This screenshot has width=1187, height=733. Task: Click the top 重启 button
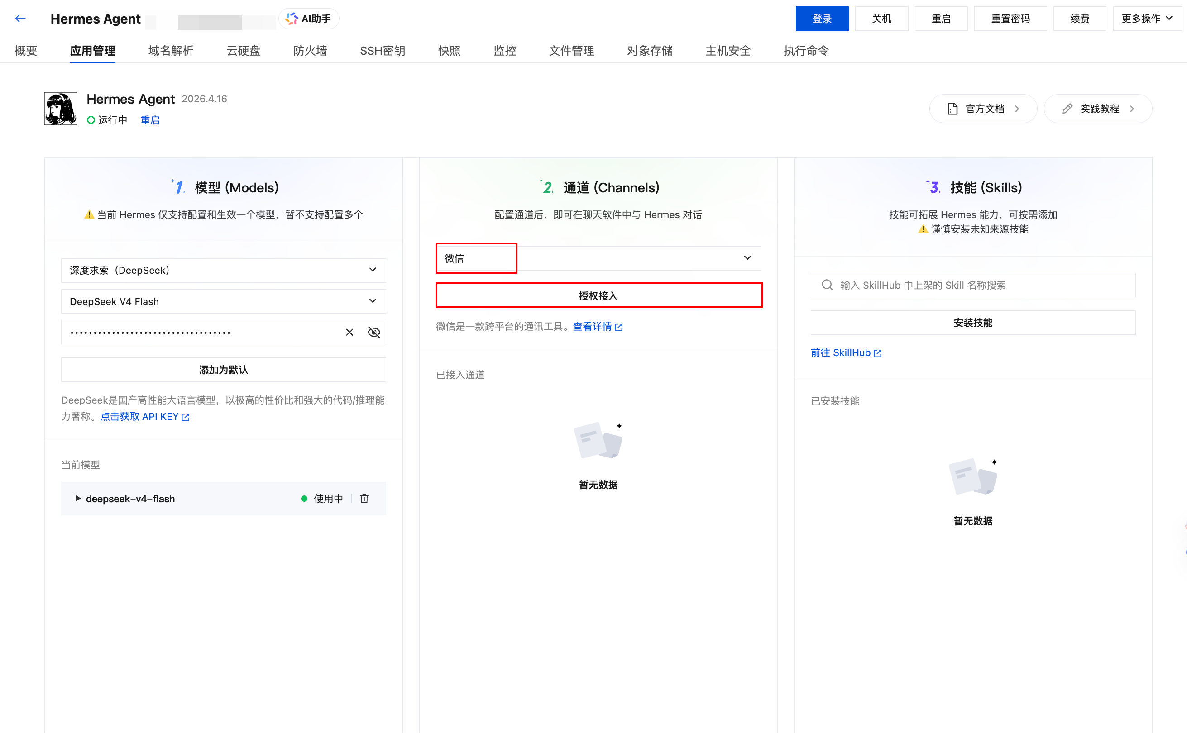click(x=941, y=19)
